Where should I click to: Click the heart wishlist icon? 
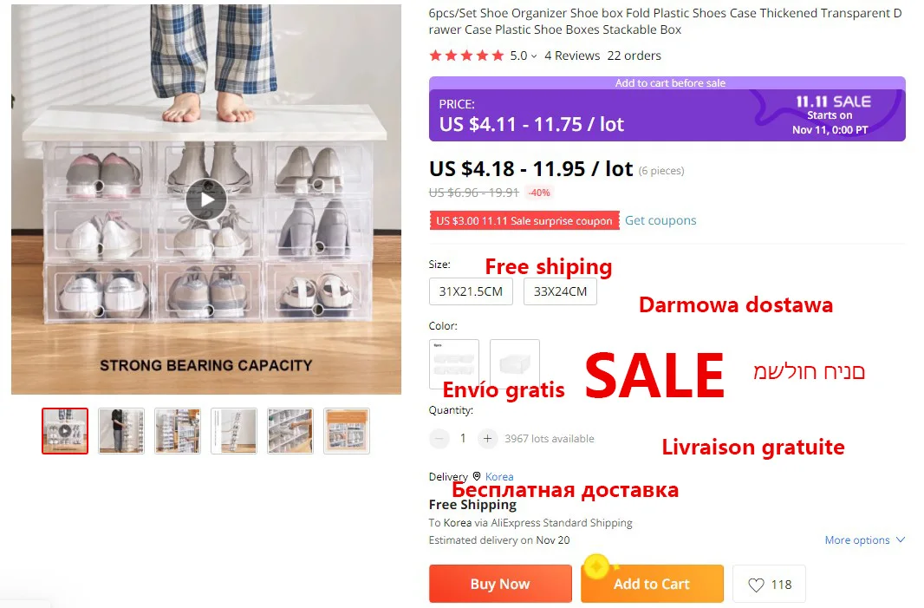(756, 585)
